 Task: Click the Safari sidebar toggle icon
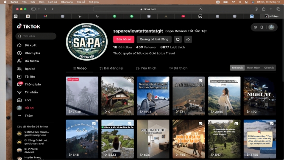click(33, 9)
